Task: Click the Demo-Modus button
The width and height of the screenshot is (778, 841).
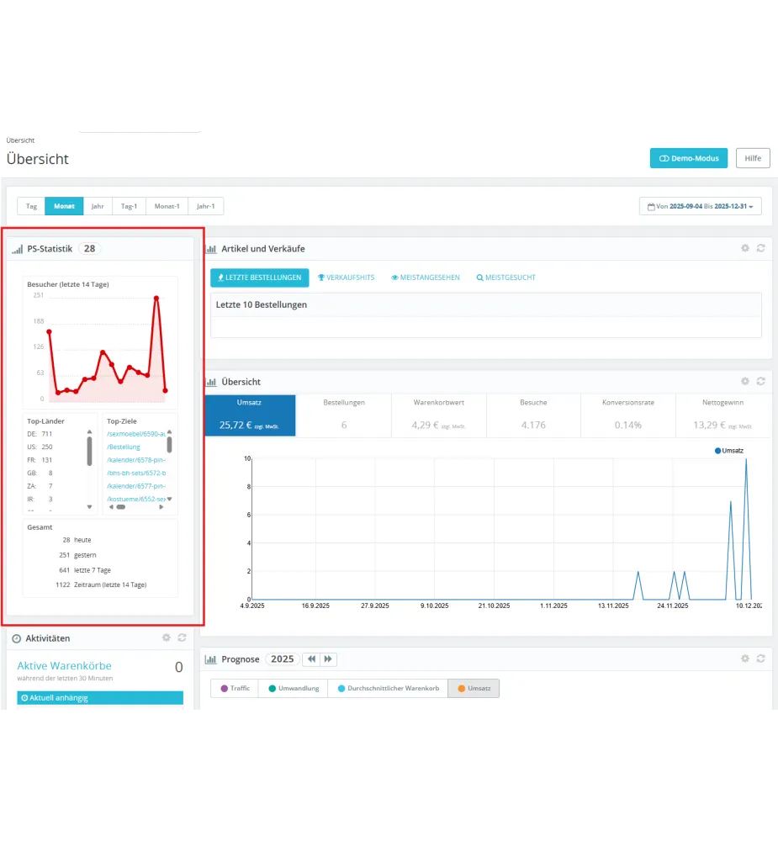Action: [688, 157]
